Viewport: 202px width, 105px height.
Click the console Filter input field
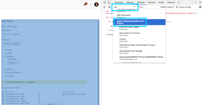coord(148,7)
